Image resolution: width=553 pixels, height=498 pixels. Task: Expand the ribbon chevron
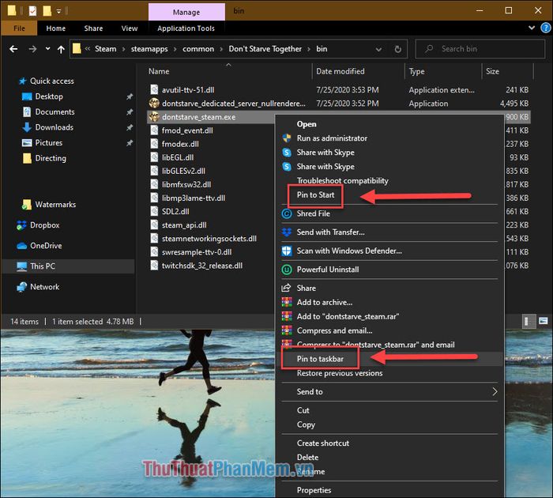pos(532,28)
